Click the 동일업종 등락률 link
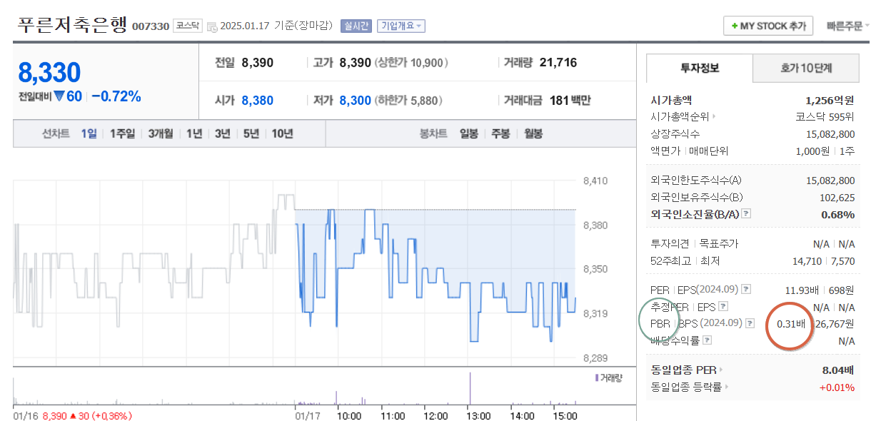 coord(687,387)
